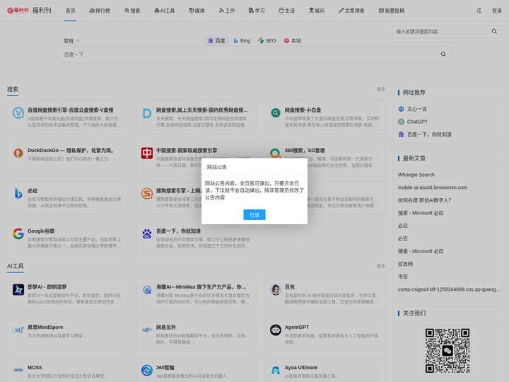Open the 搜索 navigation item
509x382 pixels.
click(132, 11)
